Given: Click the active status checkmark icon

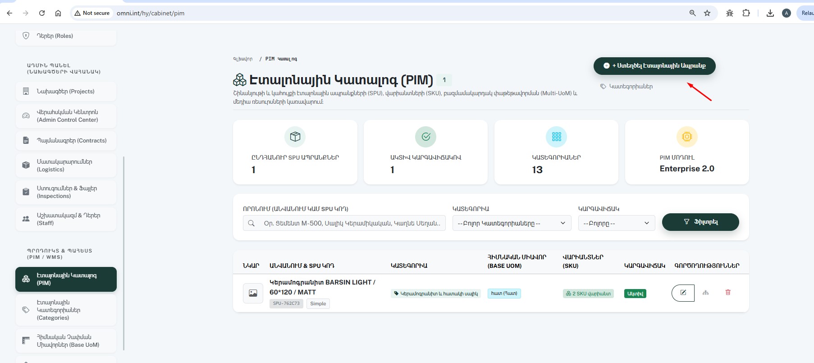Looking at the screenshot, I should pyautogui.click(x=426, y=137).
